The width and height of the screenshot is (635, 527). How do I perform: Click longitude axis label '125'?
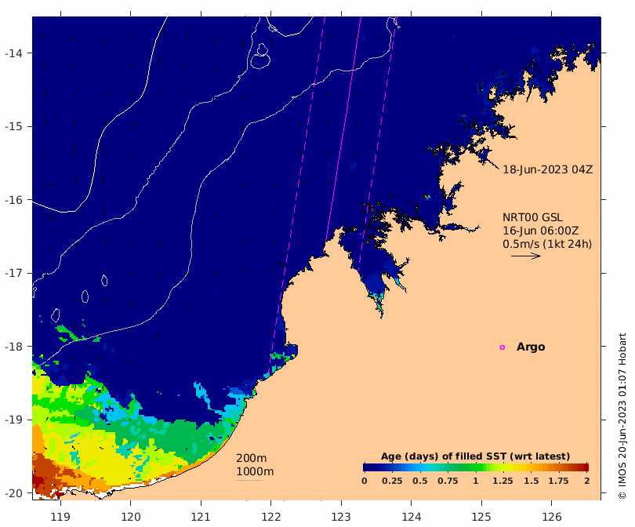tap(481, 517)
